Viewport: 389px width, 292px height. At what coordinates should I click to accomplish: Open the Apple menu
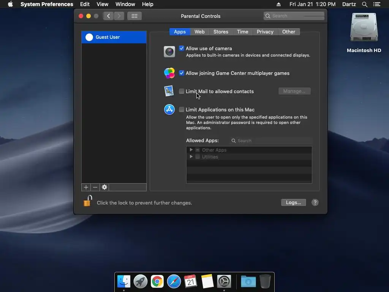coord(10,4)
